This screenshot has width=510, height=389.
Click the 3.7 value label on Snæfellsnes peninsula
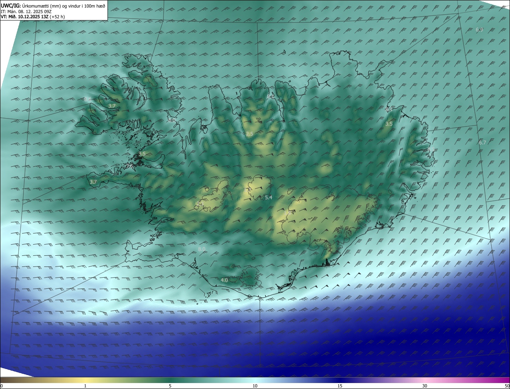point(93,182)
